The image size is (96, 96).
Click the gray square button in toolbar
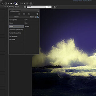coord(31,3)
